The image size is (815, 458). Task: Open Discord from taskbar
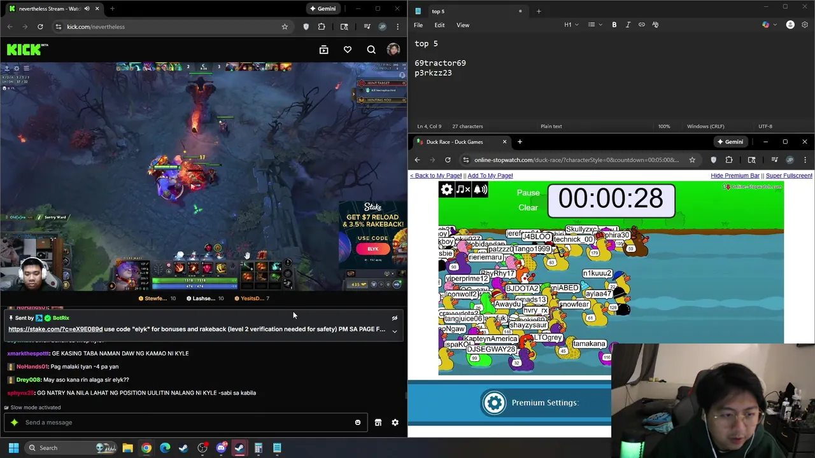(221, 448)
